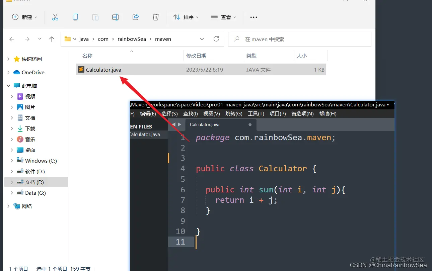
Task: Click the Copy icon in Explorer toolbar
Action: tap(75, 17)
